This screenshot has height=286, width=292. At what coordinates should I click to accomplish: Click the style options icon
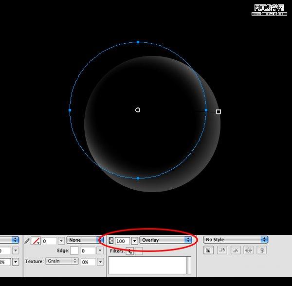pyautogui.click(x=248, y=250)
